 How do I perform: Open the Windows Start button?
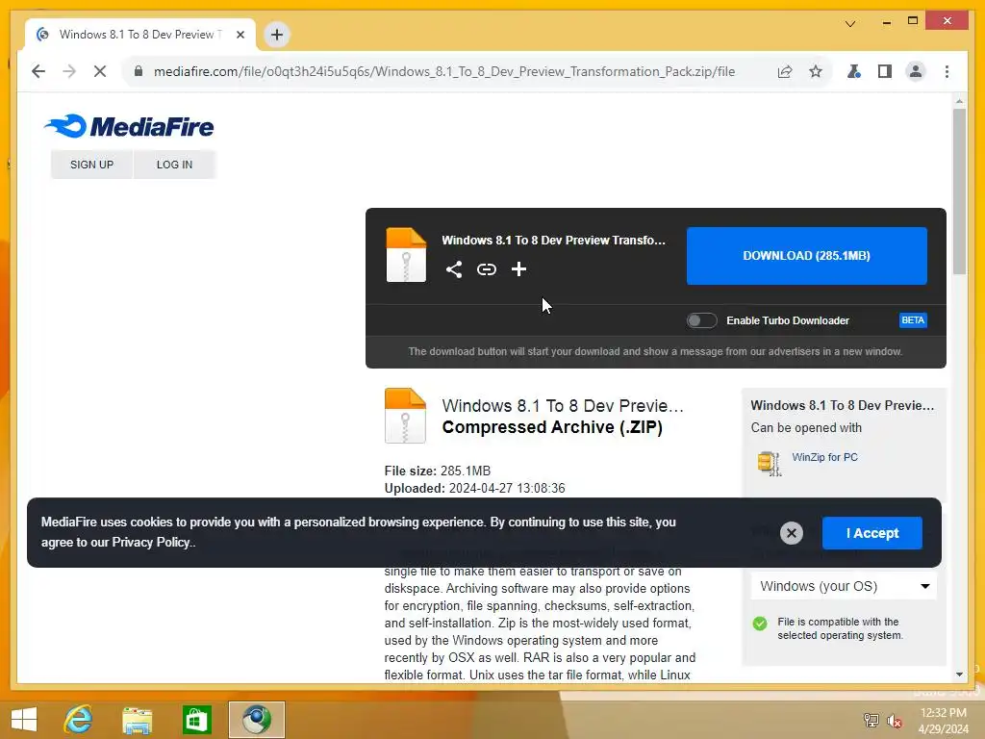24,720
